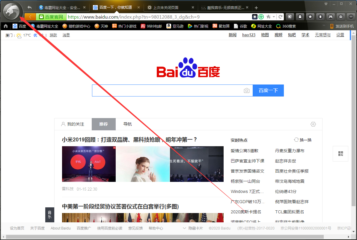This screenshot has height=240, width=357.
Task: Open the game center gamepad icon
Action: click(x=330, y=17)
